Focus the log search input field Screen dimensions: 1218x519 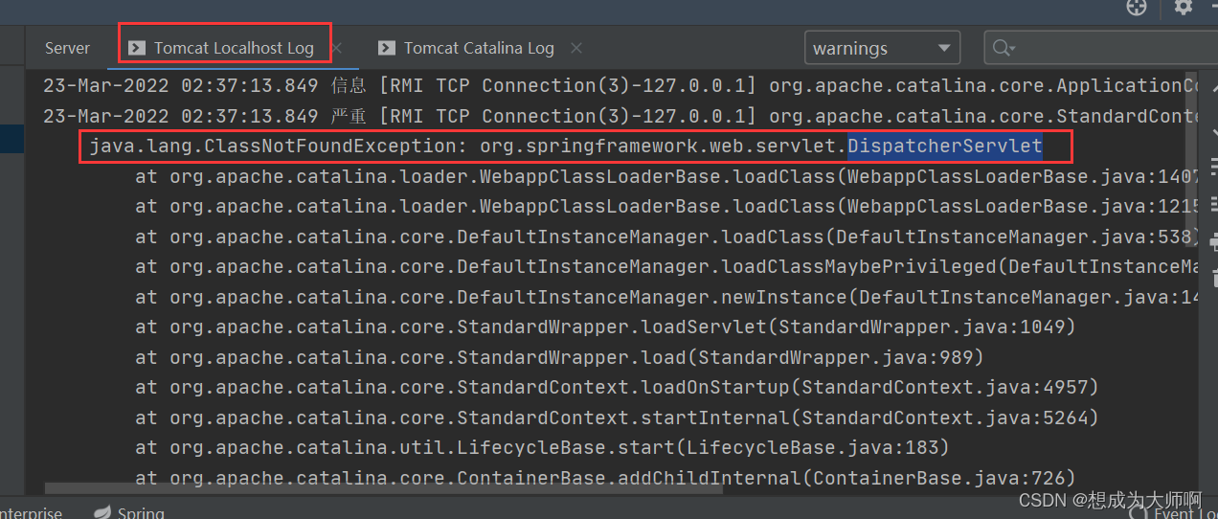pyautogui.click(x=1101, y=48)
